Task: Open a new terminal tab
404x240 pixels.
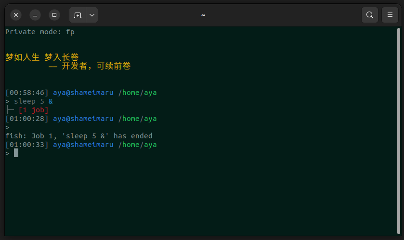Action: (x=78, y=15)
